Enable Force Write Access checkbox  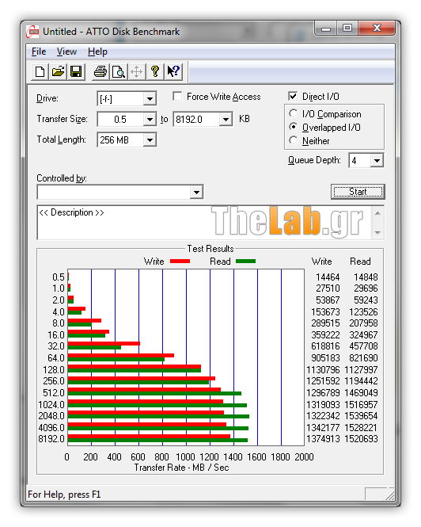click(x=177, y=97)
